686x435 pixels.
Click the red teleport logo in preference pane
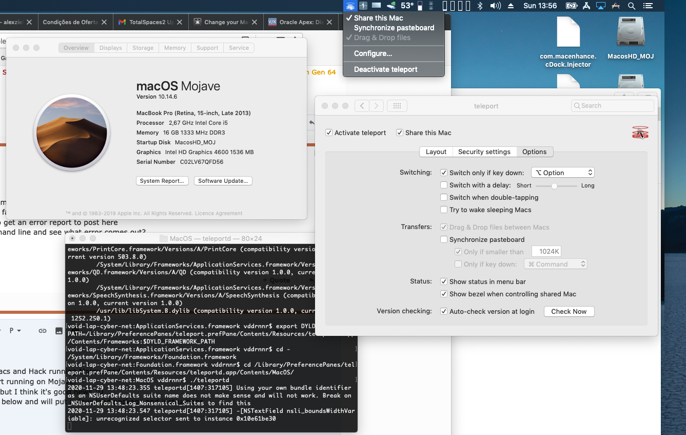point(640,133)
